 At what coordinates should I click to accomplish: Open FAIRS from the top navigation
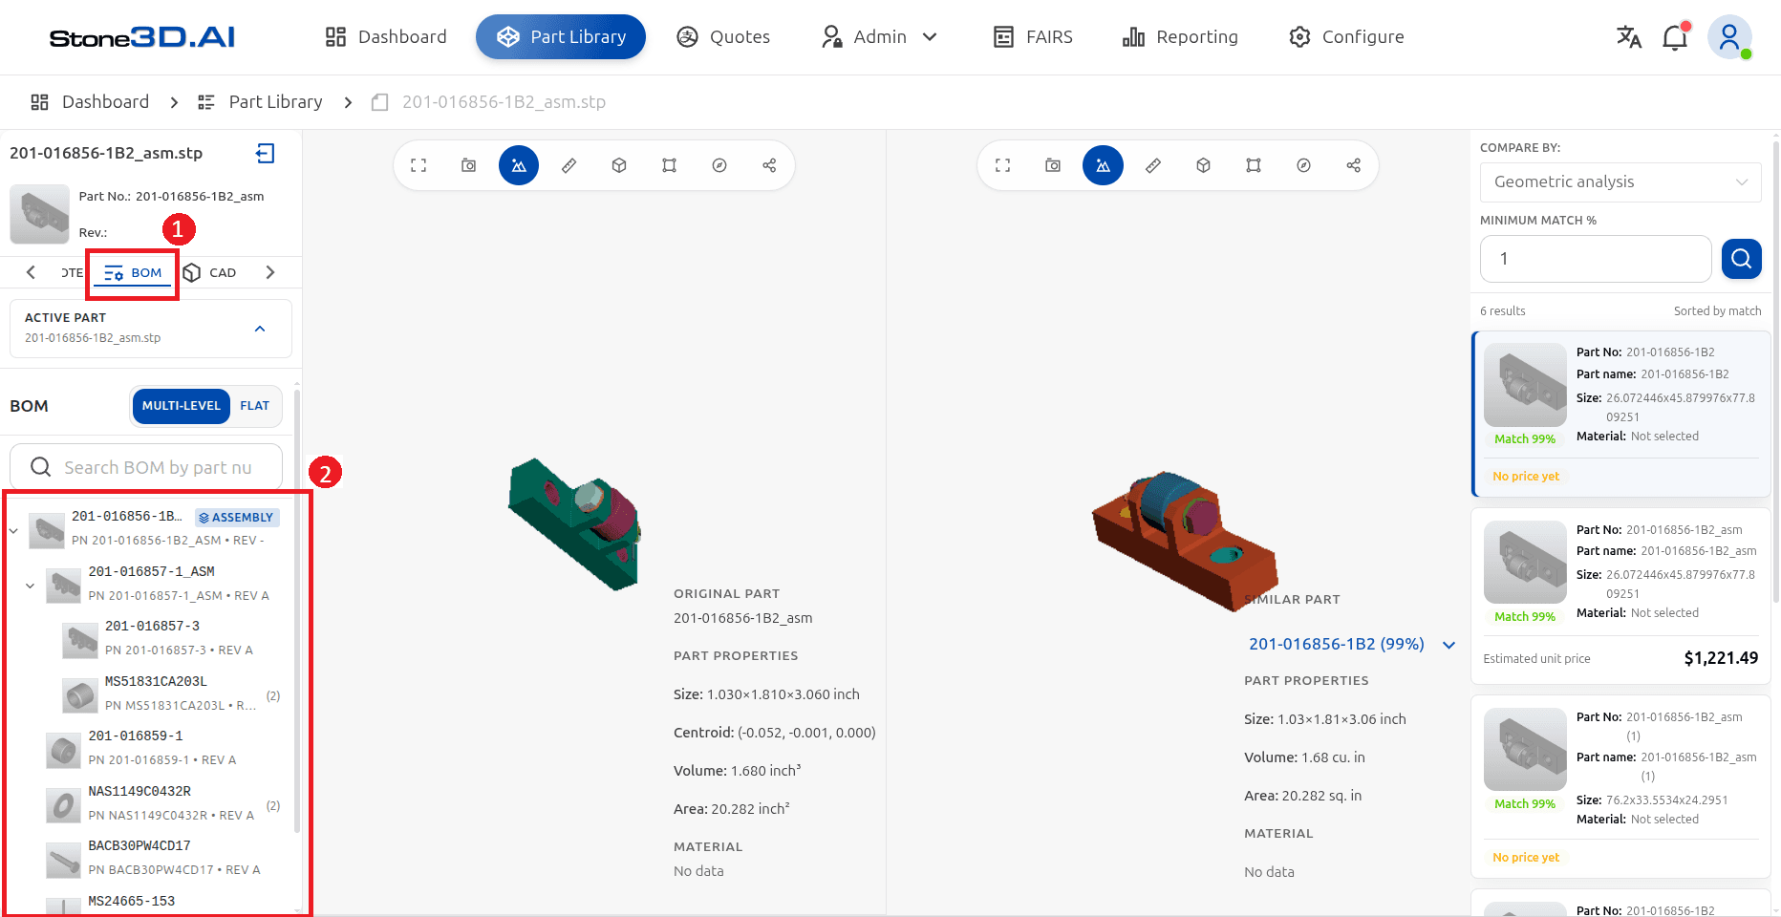tap(1032, 37)
